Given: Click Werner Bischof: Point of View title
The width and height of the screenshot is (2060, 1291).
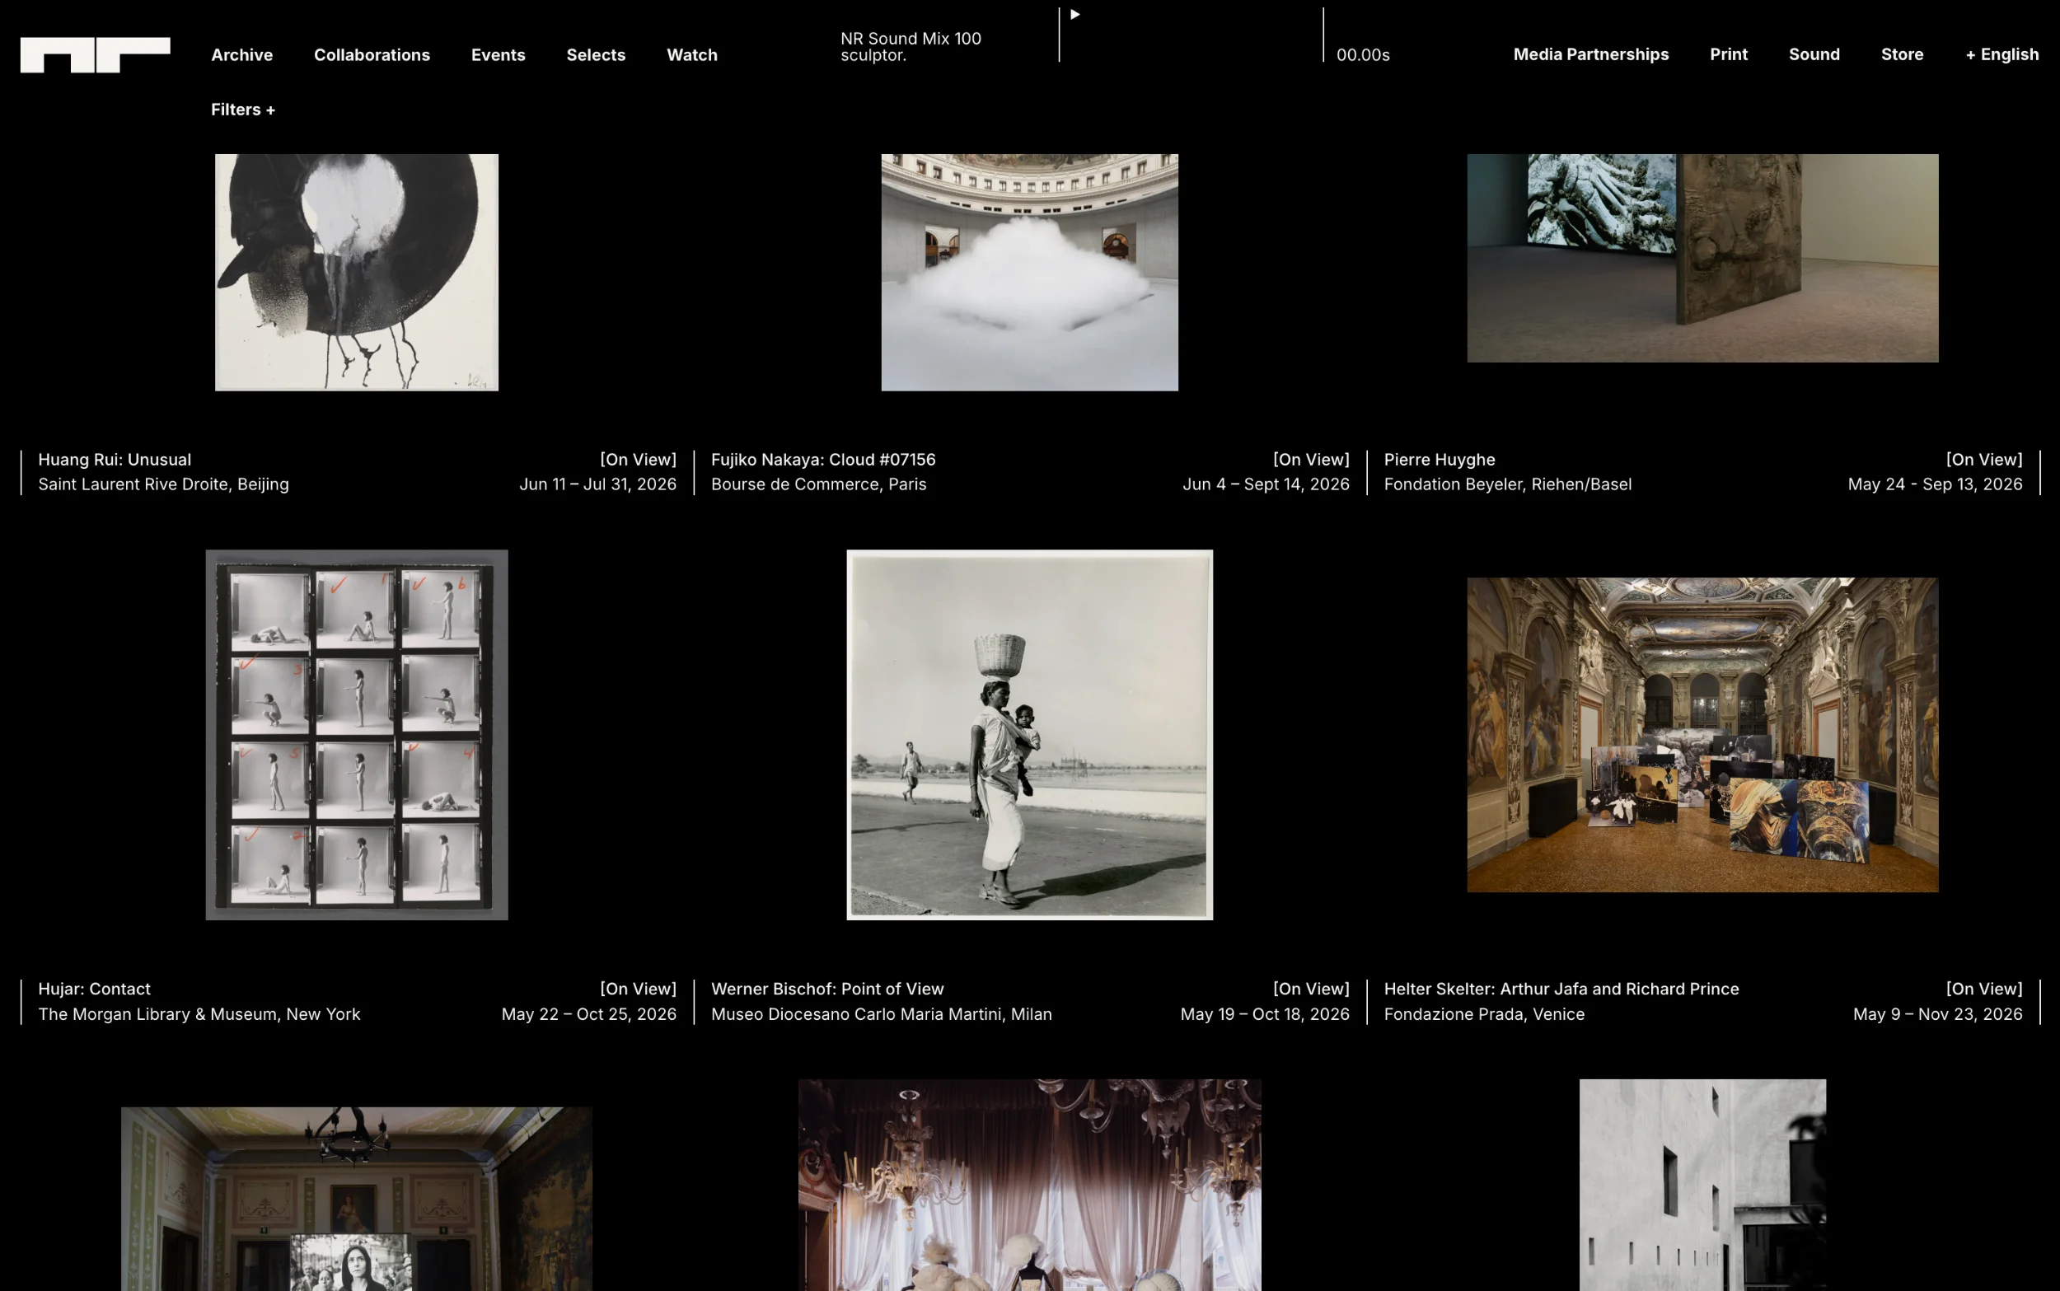Looking at the screenshot, I should click(826, 989).
